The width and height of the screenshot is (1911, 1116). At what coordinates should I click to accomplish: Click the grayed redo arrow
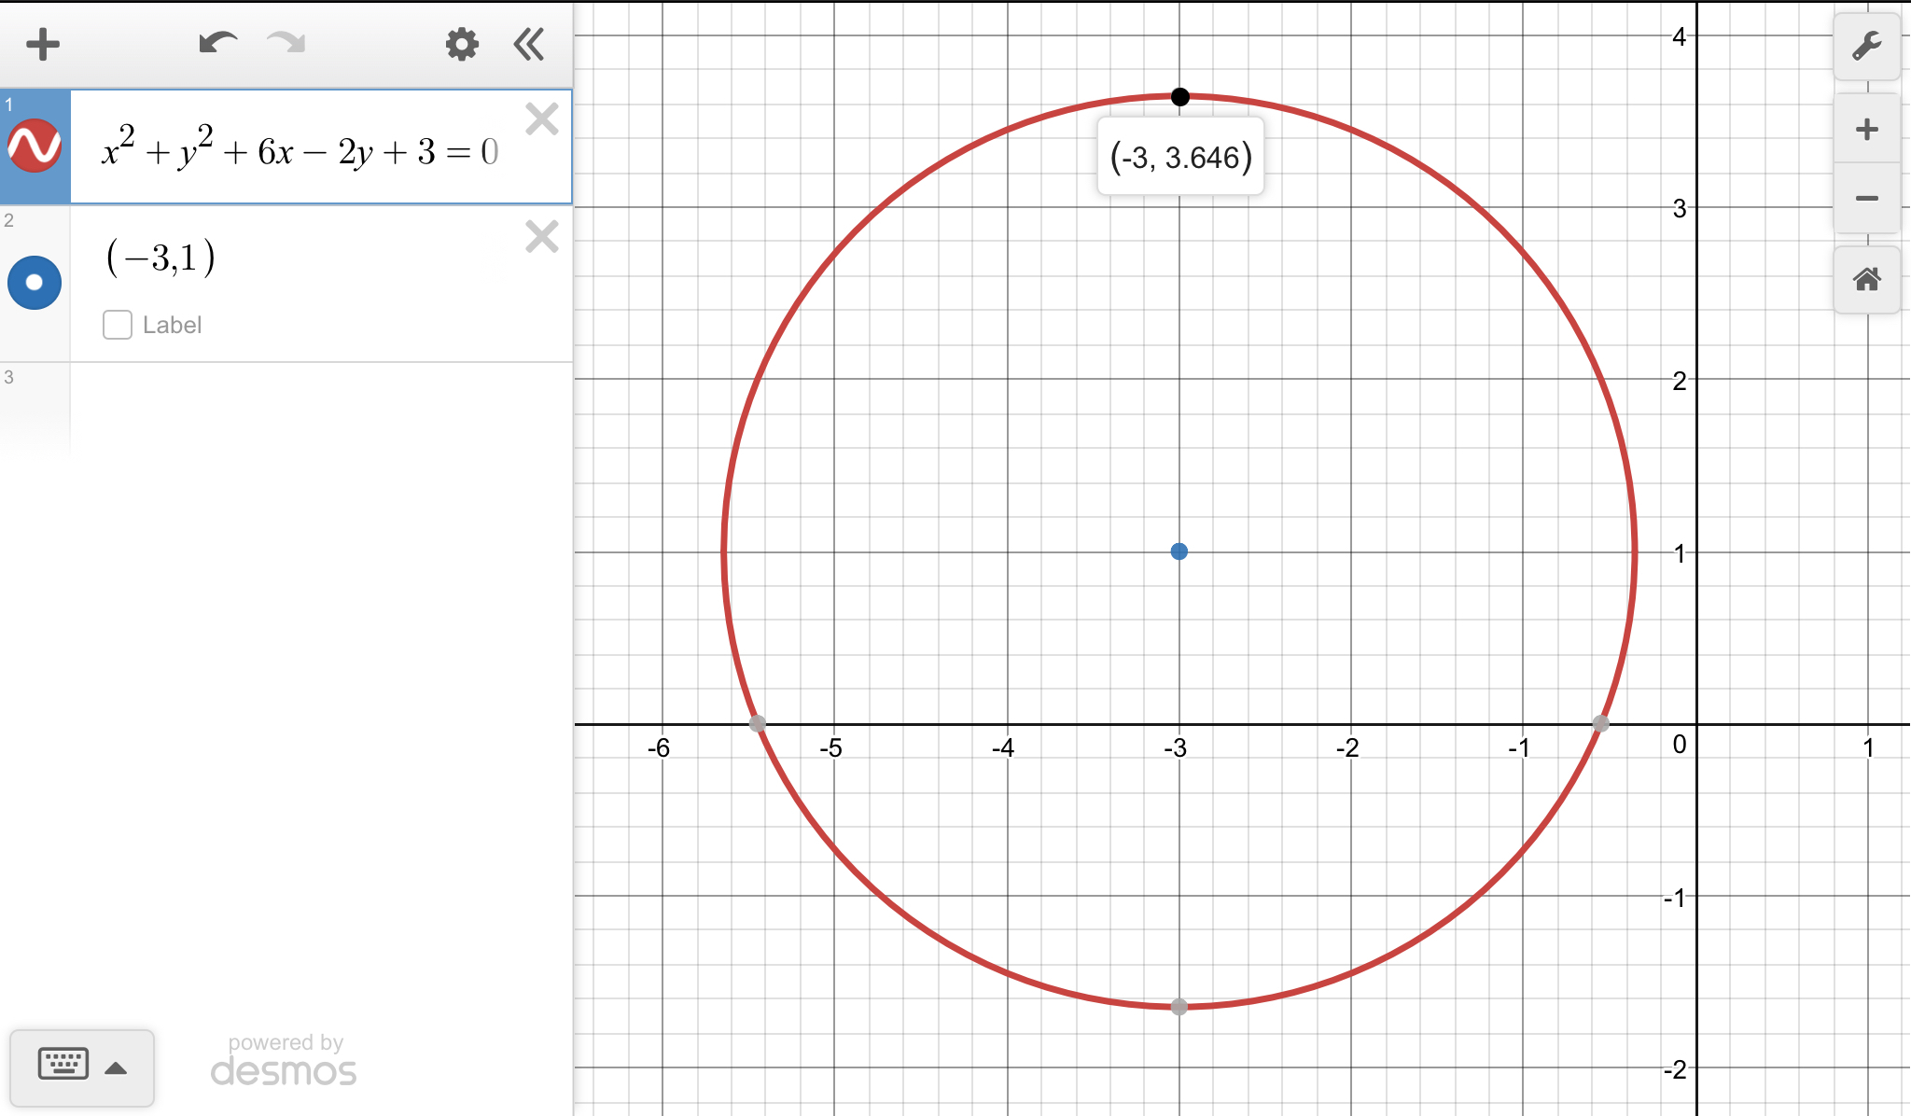tap(286, 43)
